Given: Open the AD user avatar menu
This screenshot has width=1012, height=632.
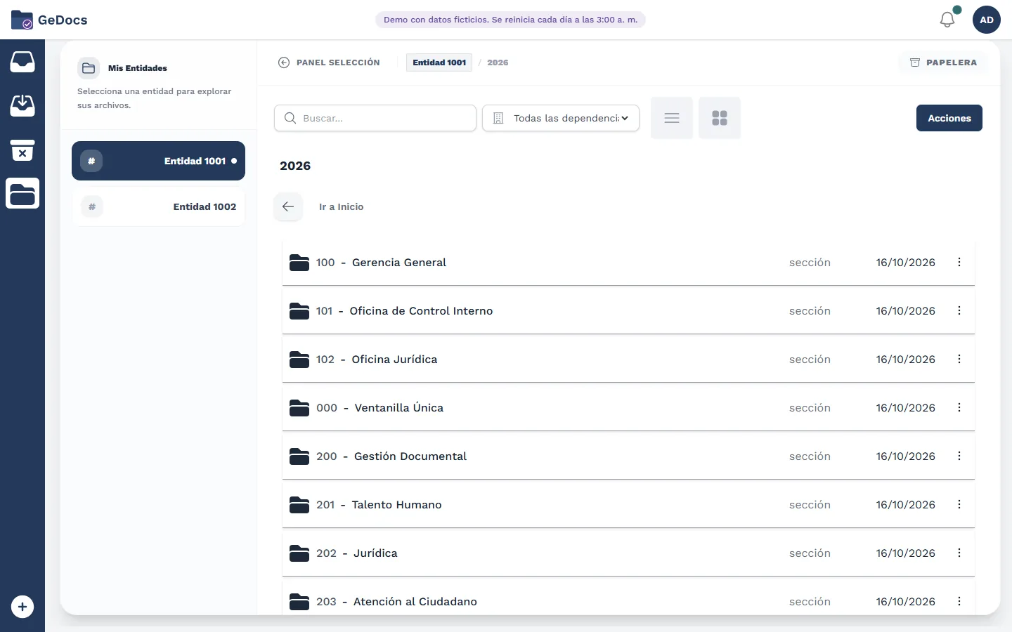Looking at the screenshot, I should coord(987,20).
